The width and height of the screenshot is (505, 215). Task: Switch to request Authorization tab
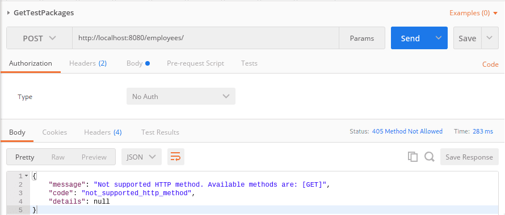tap(30, 63)
